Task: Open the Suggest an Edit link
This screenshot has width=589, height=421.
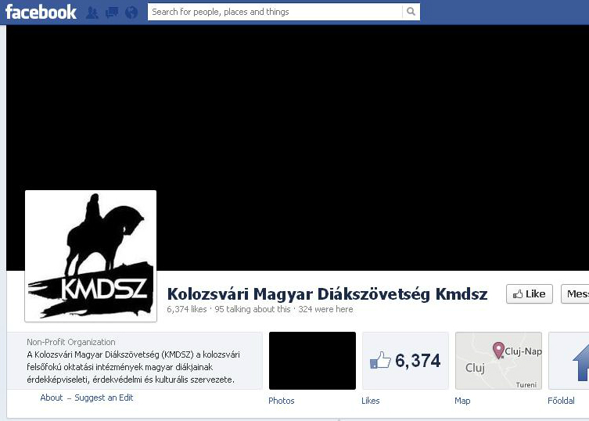Action: tap(104, 398)
